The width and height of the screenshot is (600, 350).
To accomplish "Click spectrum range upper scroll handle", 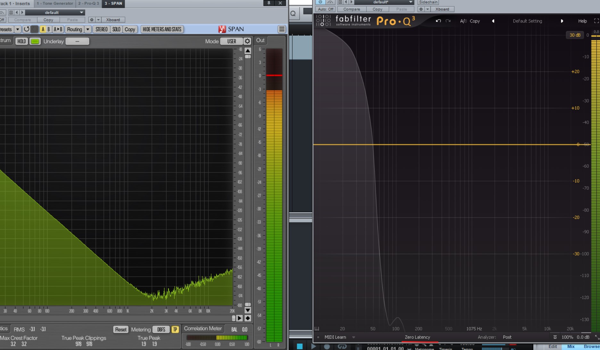I will [248, 57].
